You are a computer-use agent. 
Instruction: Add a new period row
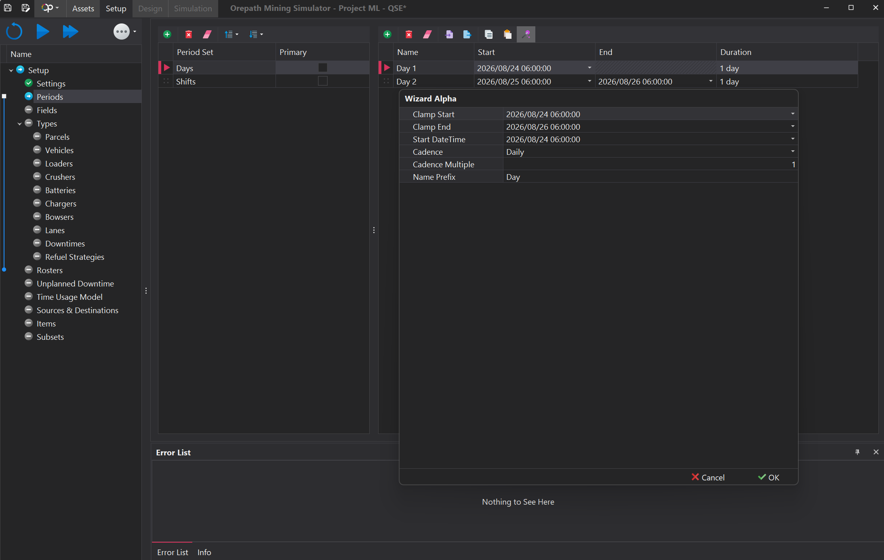[x=387, y=34]
